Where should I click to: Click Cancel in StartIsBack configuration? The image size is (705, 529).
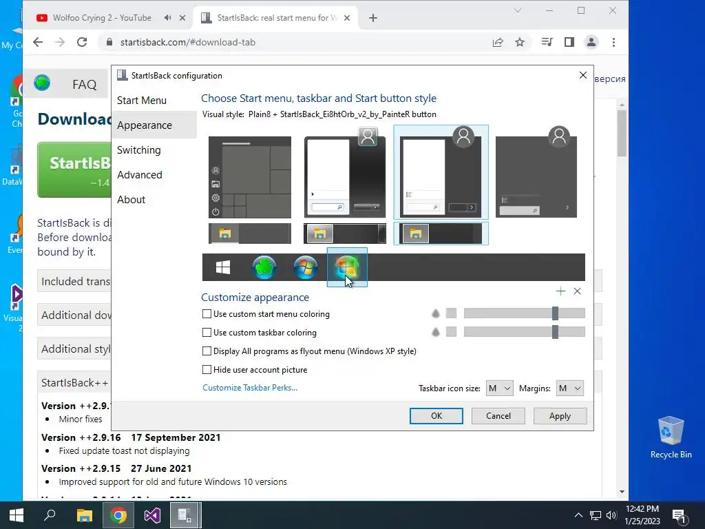click(498, 415)
